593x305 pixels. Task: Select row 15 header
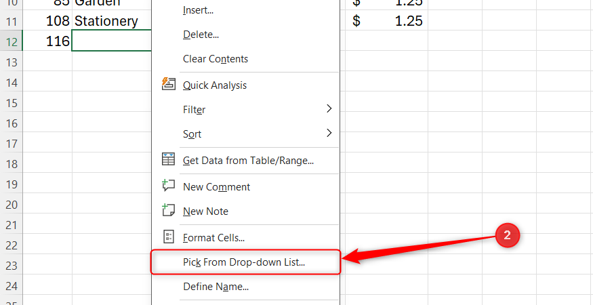[x=12, y=102]
